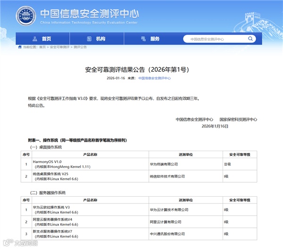Select the 统信软件技术有限公司 cell

186,177
